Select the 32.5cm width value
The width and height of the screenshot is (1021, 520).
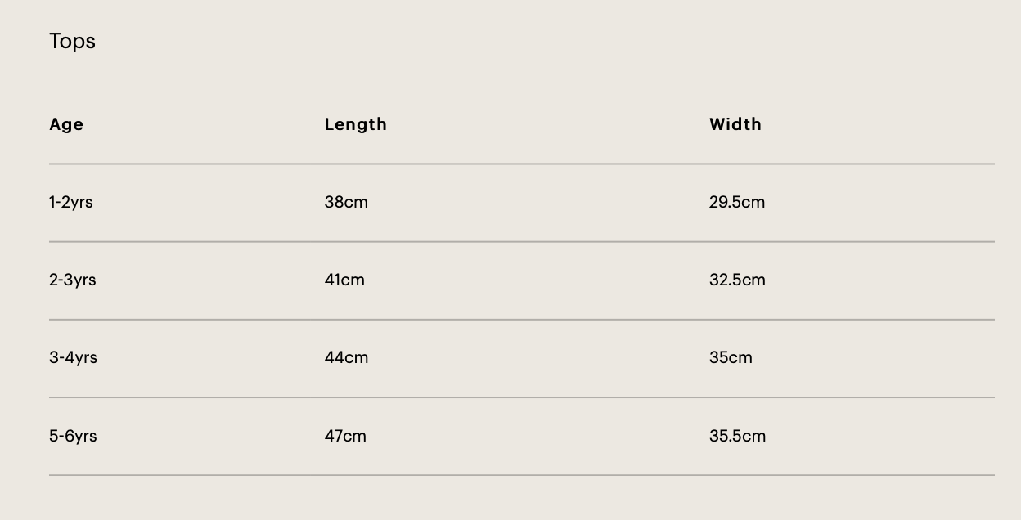(x=737, y=280)
